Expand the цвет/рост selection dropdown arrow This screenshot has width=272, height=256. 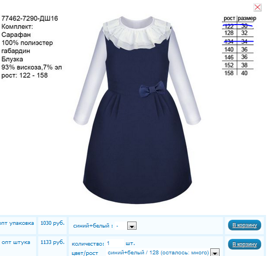point(215,253)
